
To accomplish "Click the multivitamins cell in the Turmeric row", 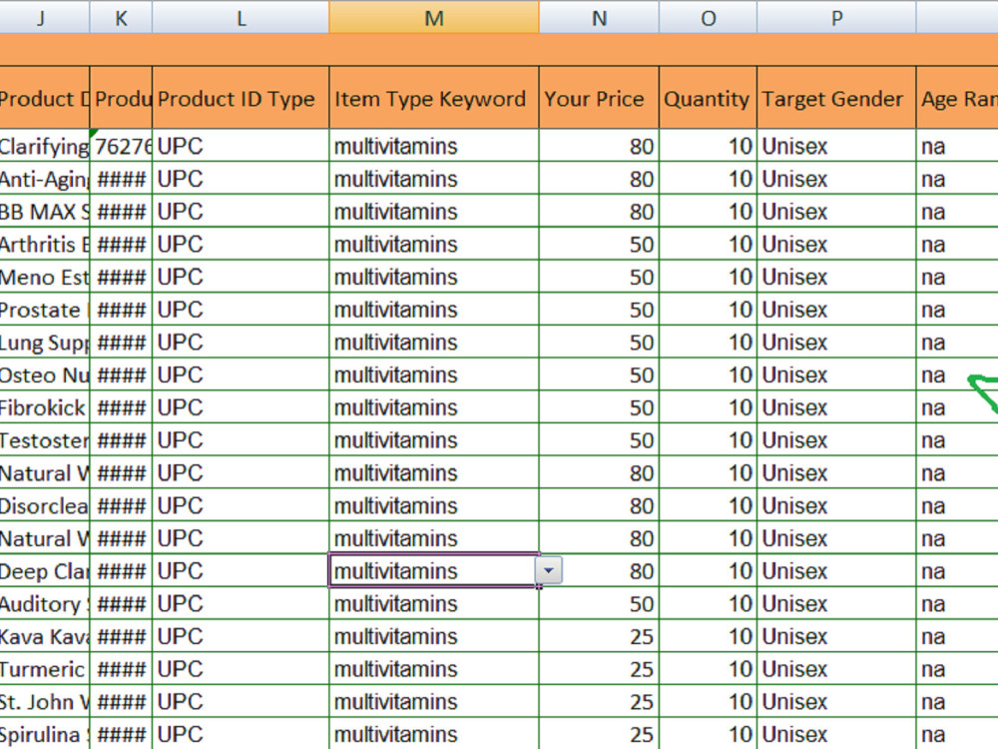I will coord(434,669).
